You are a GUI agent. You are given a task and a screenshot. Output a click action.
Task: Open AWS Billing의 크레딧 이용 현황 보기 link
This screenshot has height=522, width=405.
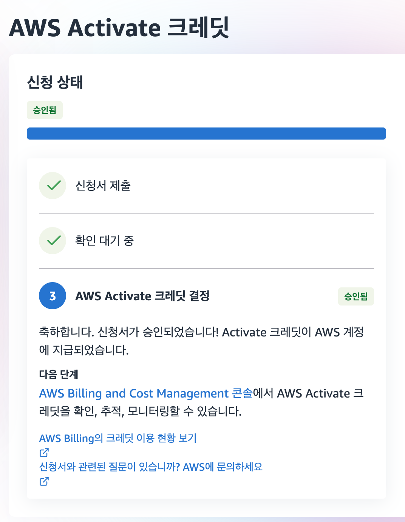pos(118,438)
